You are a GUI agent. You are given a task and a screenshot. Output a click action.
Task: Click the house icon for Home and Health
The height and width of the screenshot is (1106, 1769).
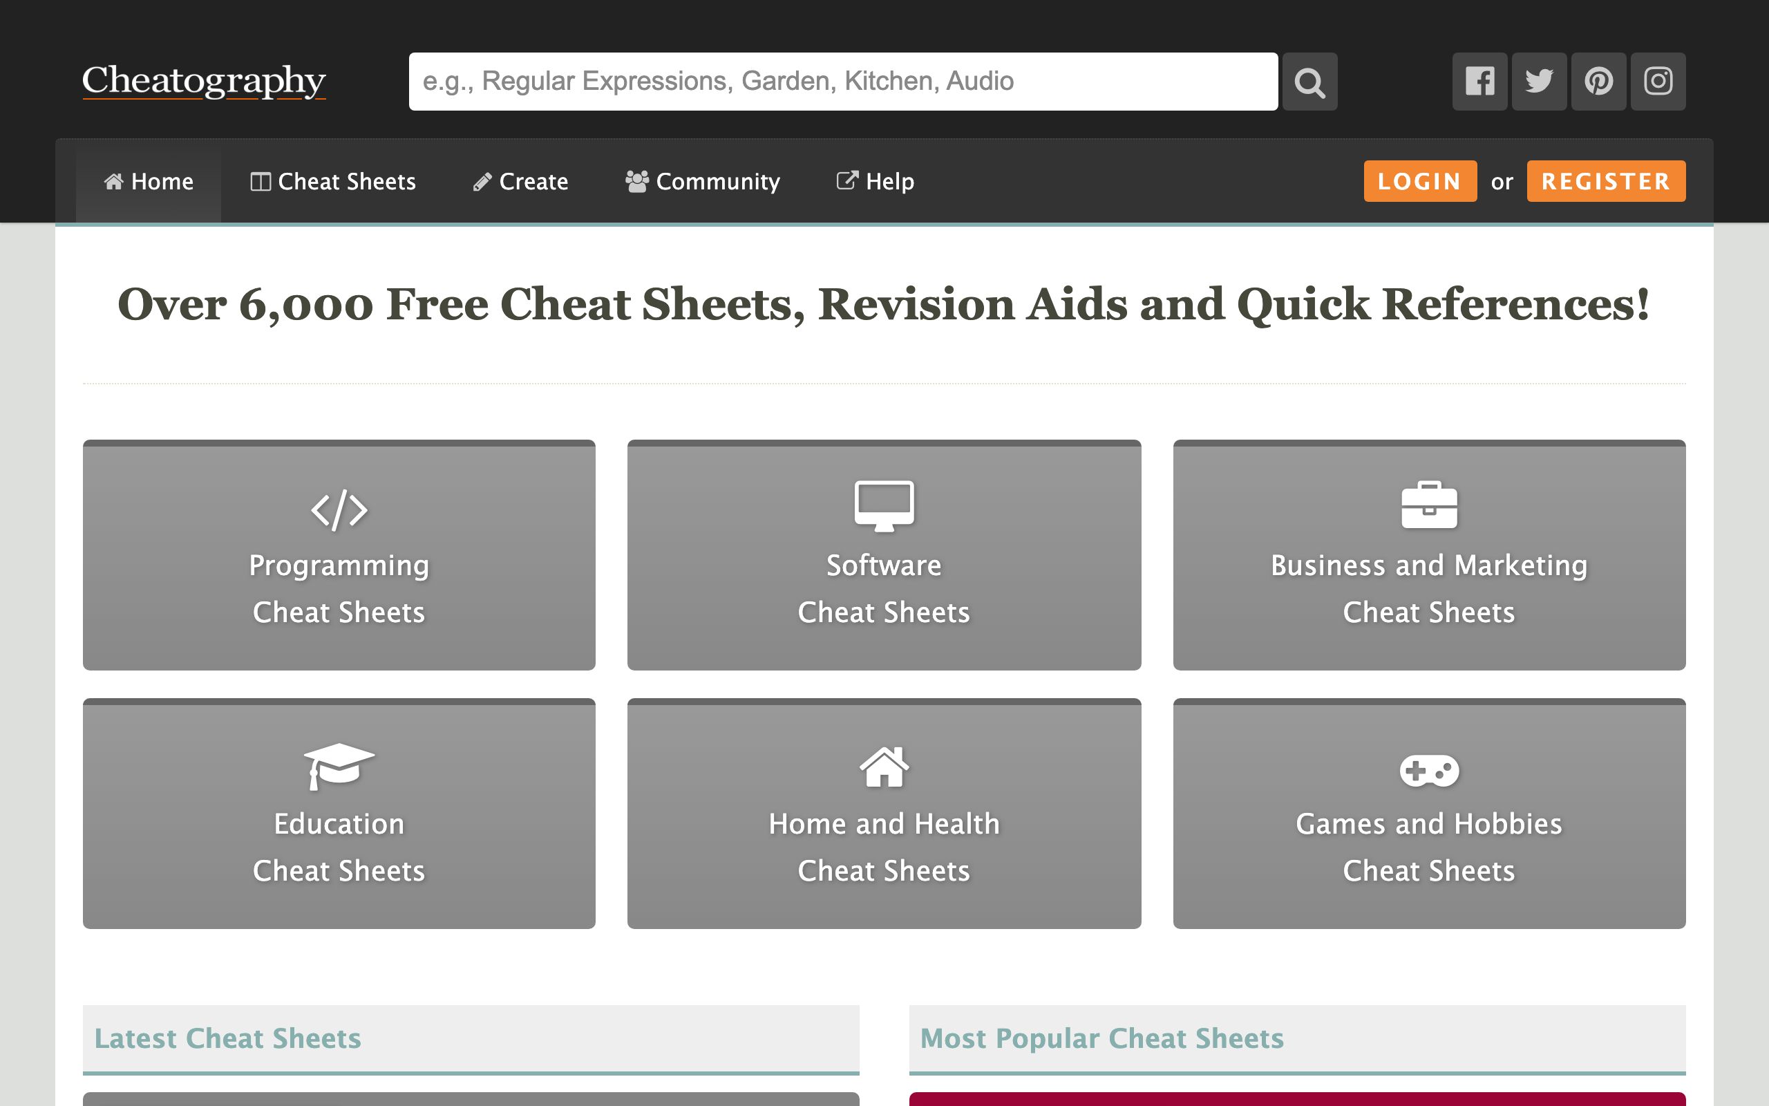pos(884,766)
